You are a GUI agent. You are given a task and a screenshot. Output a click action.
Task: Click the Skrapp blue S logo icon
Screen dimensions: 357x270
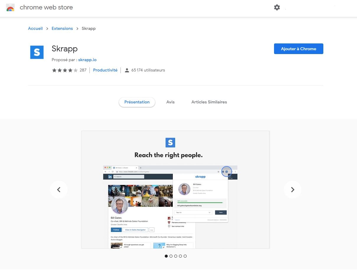[x=37, y=52]
